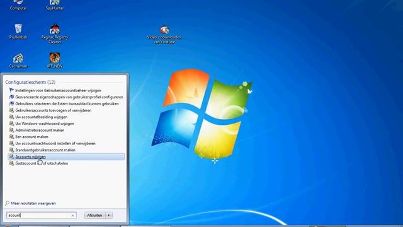Click the Configuratiescherm (12) results header

(x=30, y=82)
